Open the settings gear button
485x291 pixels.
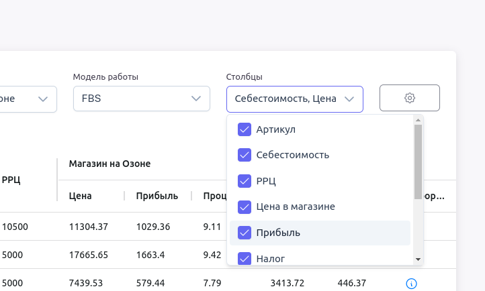coord(410,98)
